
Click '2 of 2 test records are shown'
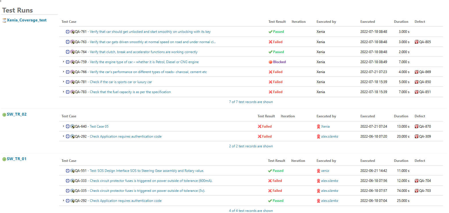point(251,146)
